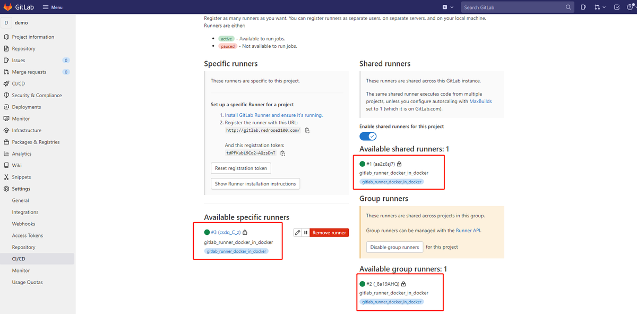Click the demo project avatar D
The width and height of the screenshot is (637, 314).
pos(6,23)
